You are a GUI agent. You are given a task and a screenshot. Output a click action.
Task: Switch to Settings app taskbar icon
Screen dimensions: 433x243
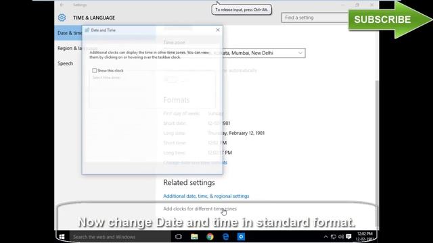[241, 237]
